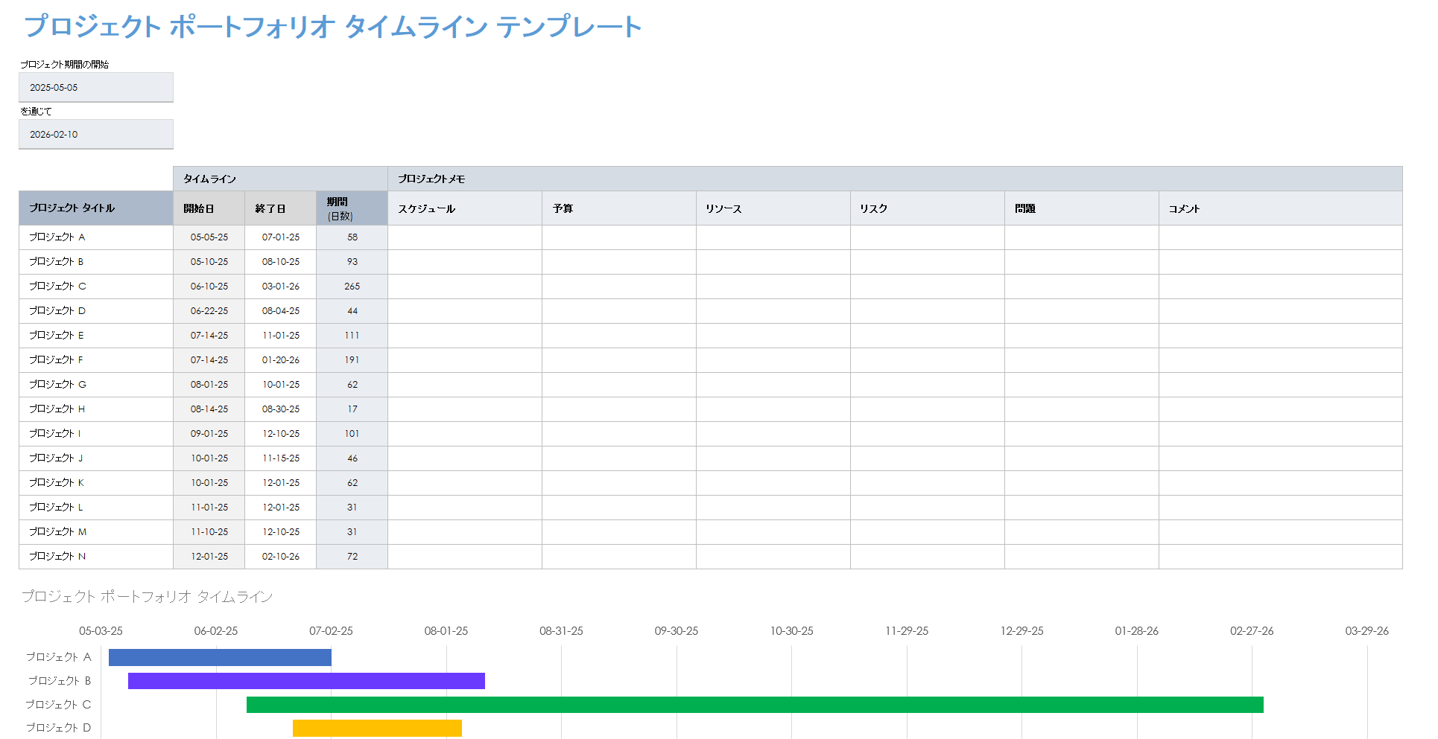Click end date 01-20-26 of Project F
The image size is (1438, 739).
280,360
